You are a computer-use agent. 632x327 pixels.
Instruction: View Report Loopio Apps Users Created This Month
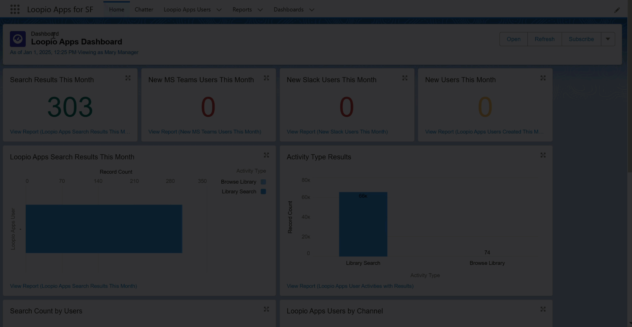pos(484,132)
